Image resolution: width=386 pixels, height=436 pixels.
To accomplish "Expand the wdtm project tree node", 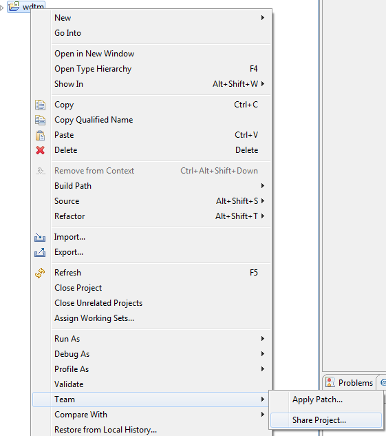I will (x=2, y=8).
